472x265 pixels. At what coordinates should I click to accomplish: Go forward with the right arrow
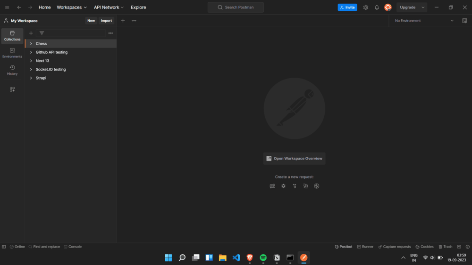click(30, 8)
